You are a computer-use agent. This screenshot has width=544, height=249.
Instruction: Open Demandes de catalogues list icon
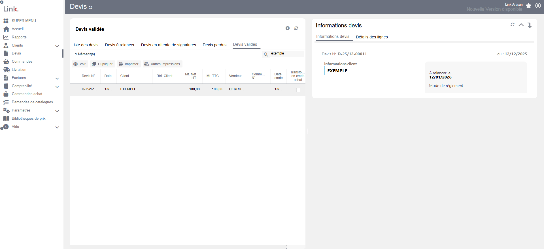(6, 102)
